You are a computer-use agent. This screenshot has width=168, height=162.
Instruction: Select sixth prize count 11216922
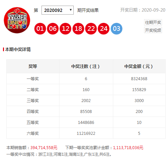(x=86, y=134)
